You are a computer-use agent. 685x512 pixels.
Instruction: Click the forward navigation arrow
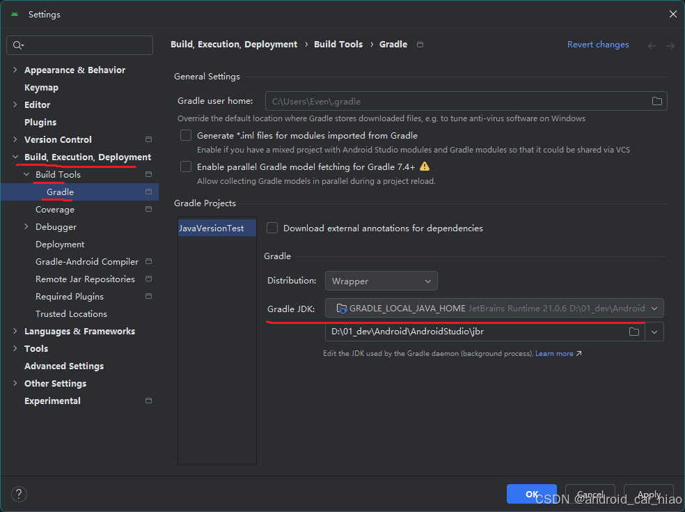coord(670,45)
